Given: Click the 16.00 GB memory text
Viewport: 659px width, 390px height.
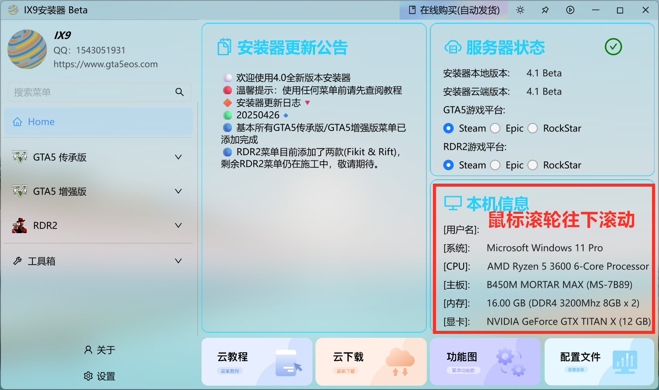Looking at the screenshot, I should tap(563, 303).
